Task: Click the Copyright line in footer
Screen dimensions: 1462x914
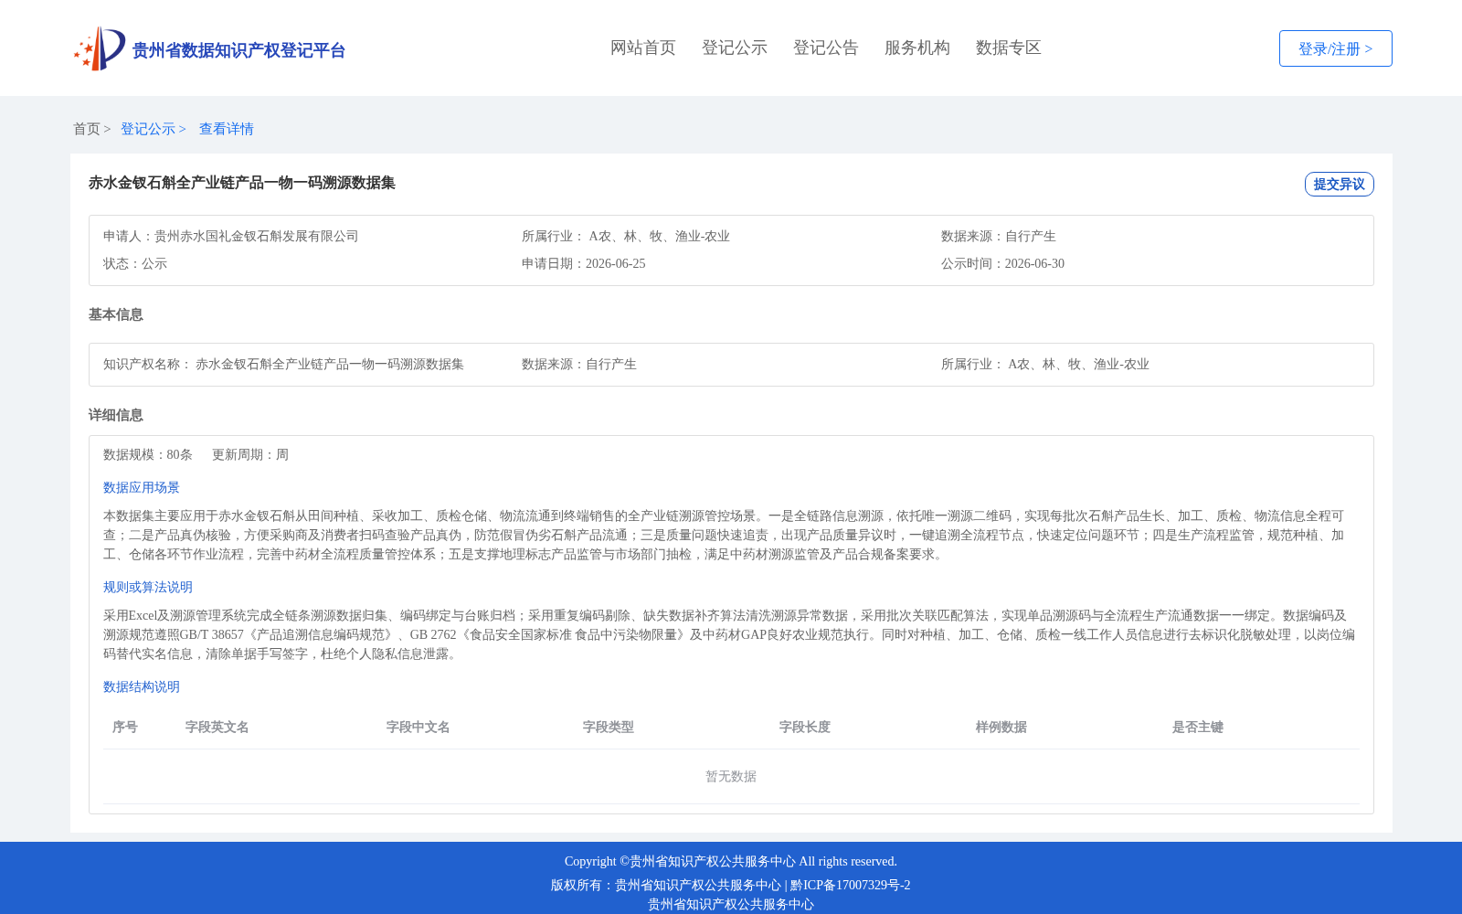Action: coord(731,861)
